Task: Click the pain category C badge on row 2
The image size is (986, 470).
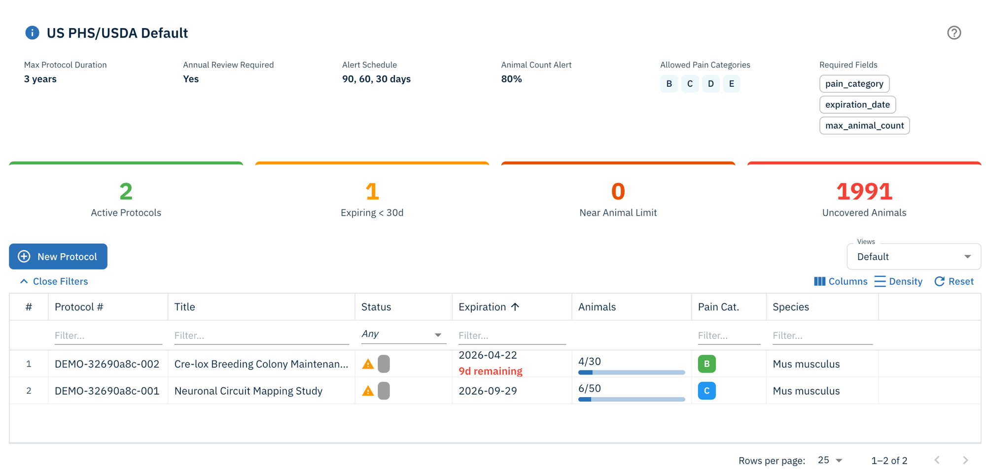Action: 706,391
